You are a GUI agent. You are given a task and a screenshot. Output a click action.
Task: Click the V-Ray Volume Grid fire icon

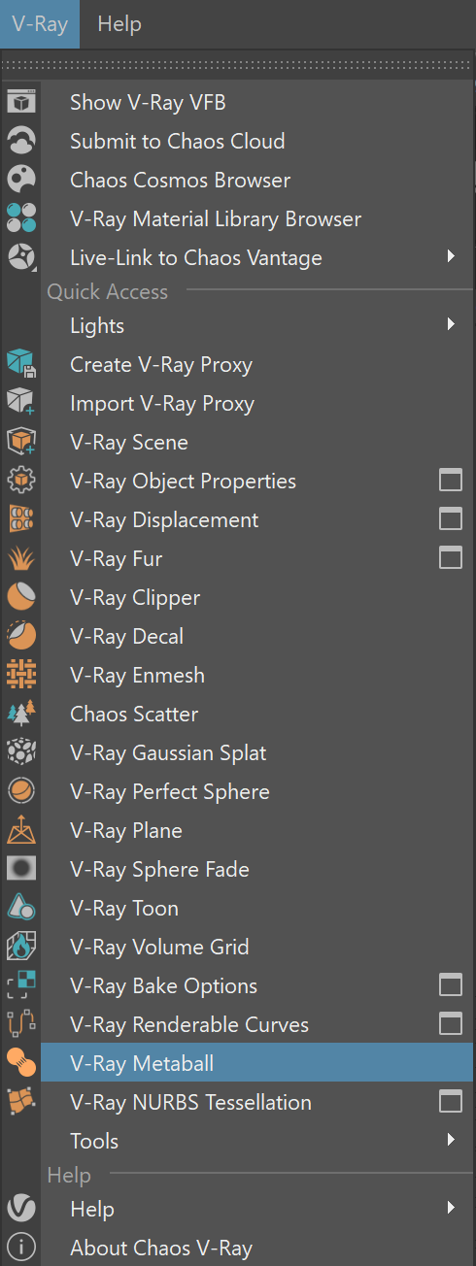pyautogui.click(x=21, y=947)
